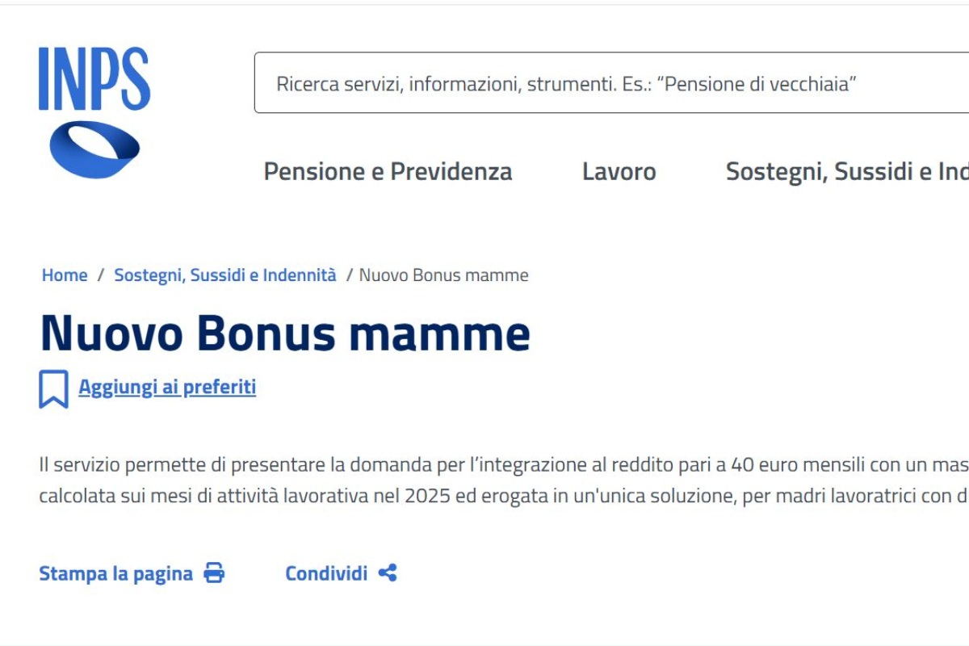Select the Aggiungi ai preferiti link
Screen dimensions: 969x646
point(167,388)
